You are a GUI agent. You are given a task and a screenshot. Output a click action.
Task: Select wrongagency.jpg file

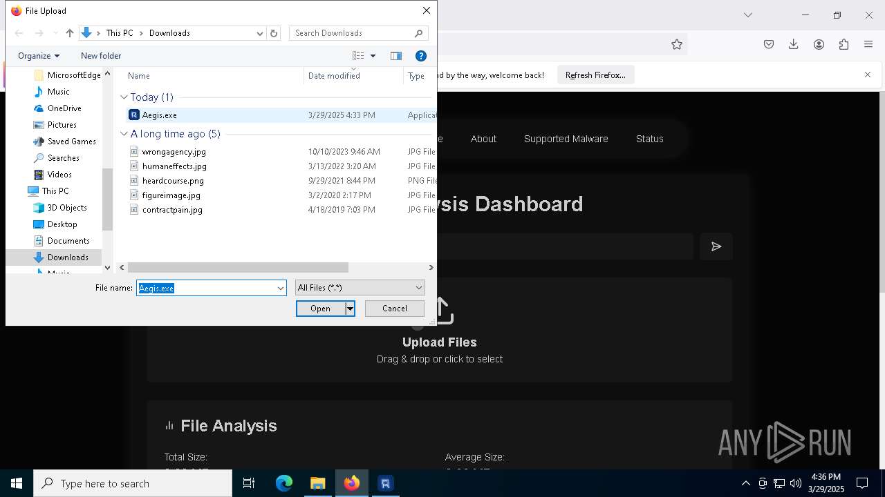174,152
